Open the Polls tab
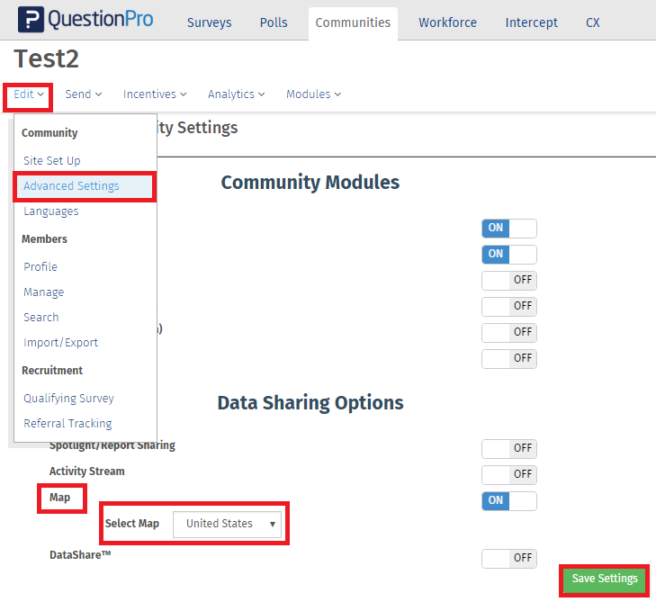 point(274,22)
